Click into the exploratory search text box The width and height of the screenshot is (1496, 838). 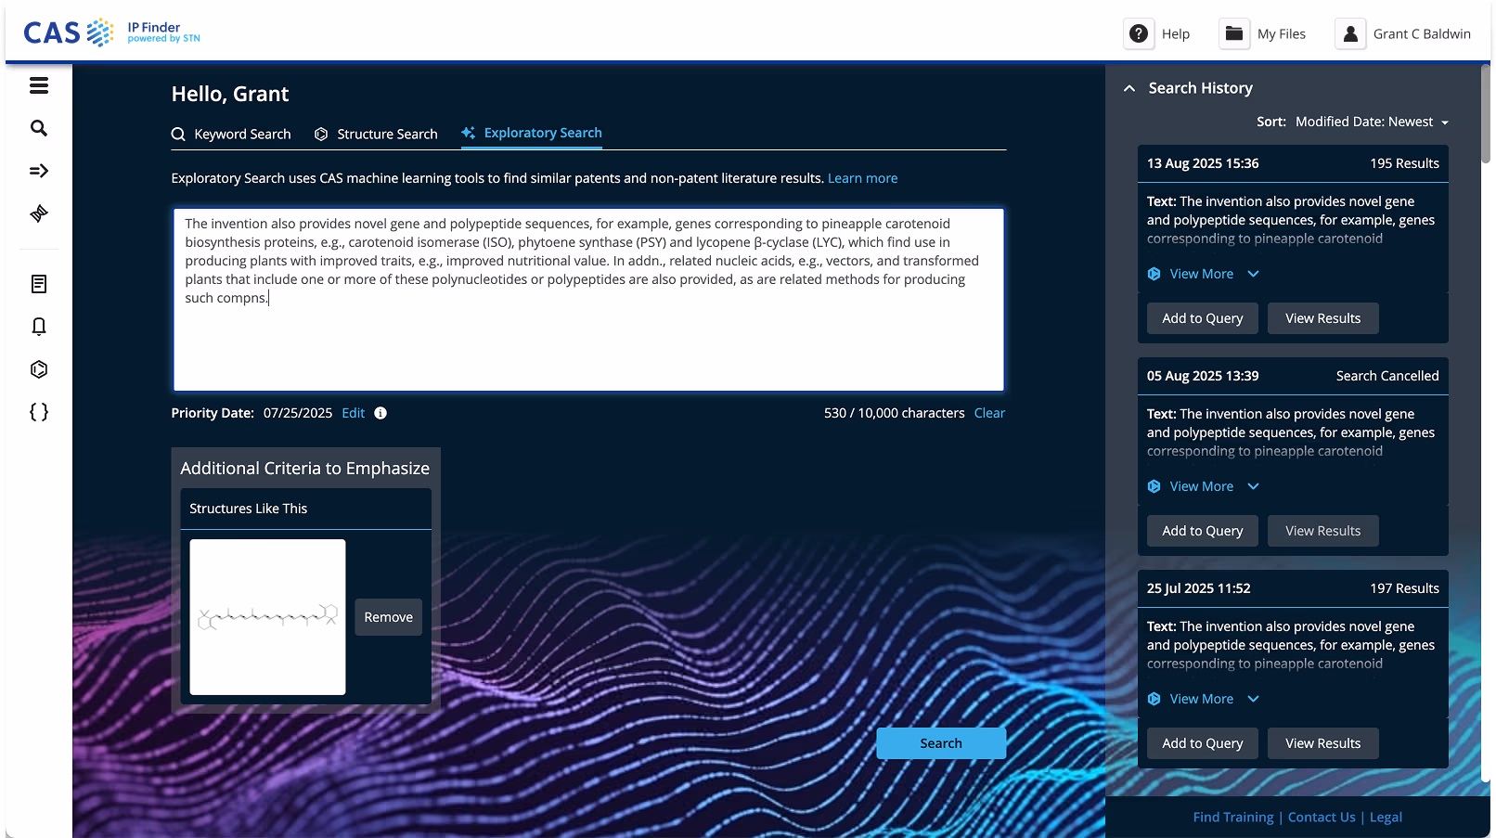pyautogui.click(x=588, y=300)
